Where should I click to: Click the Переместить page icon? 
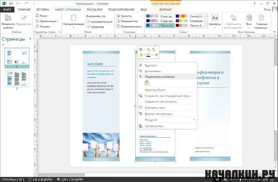tap(118, 21)
